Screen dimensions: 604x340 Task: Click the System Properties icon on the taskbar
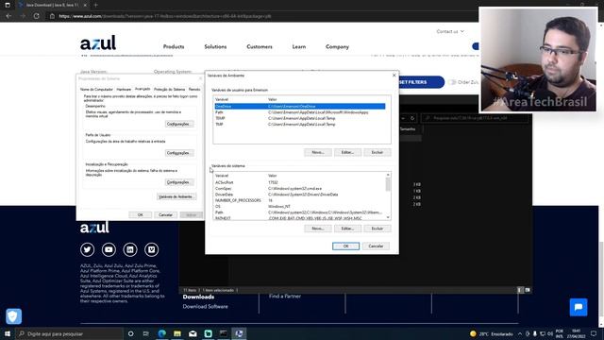pos(239,333)
